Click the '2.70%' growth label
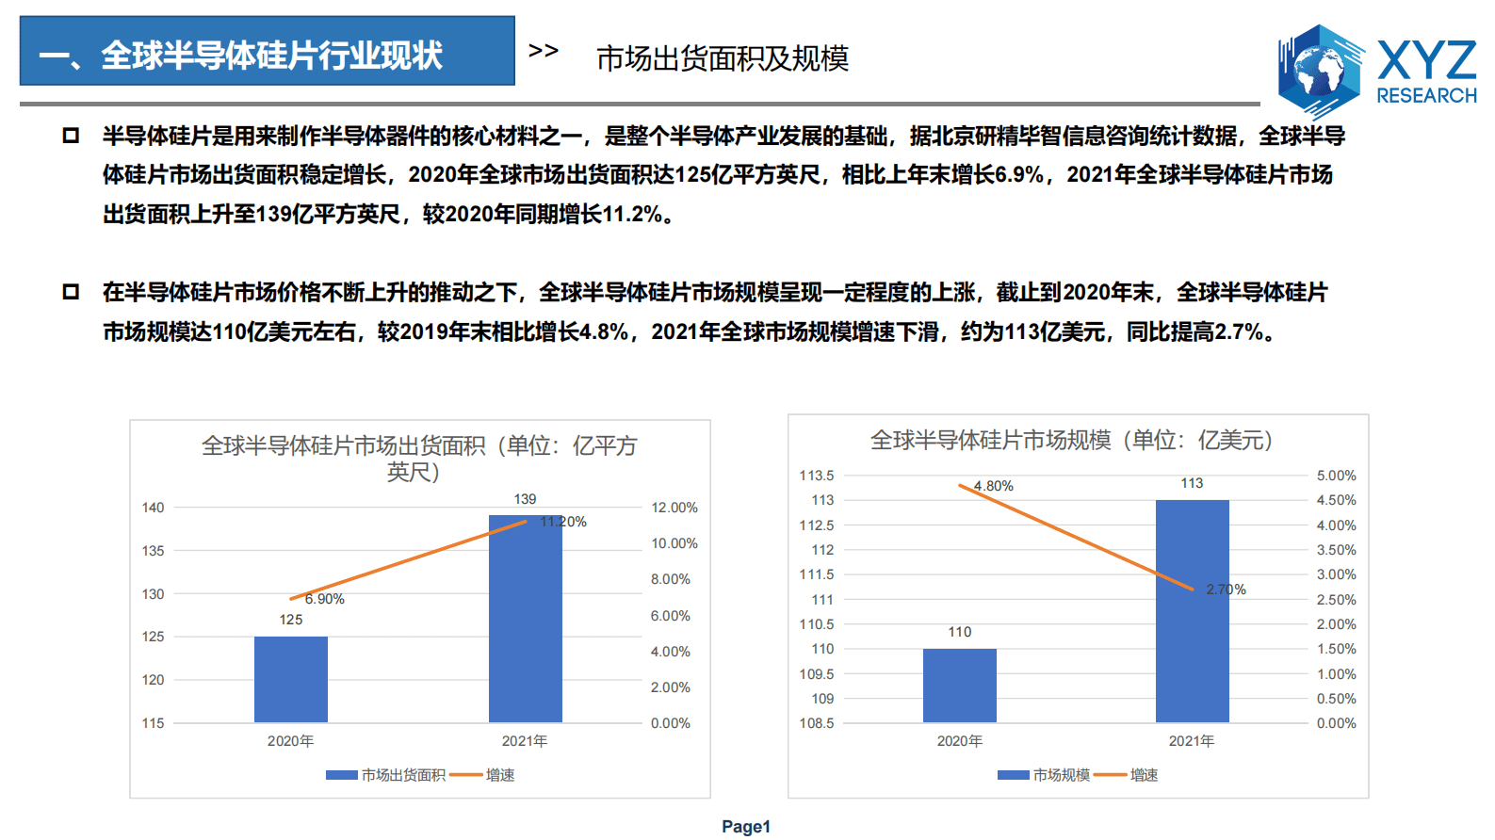This screenshot has height=840, width=1495. click(x=1227, y=590)
